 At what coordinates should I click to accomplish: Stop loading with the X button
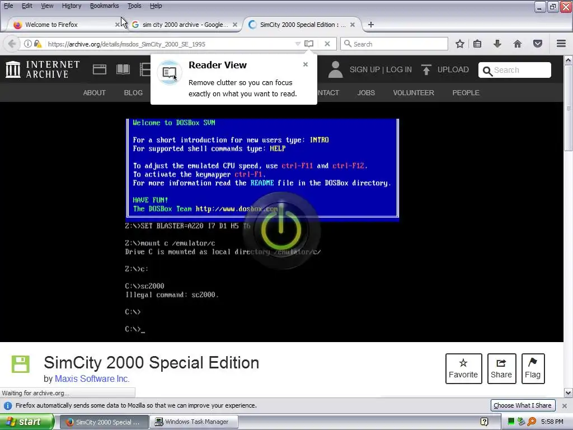coord(327,44)
